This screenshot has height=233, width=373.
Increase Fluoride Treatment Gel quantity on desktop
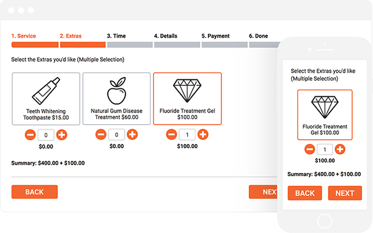point(203,134)
